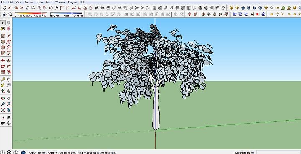
Task: Open the Draw menu
Action: click(40, 2)
